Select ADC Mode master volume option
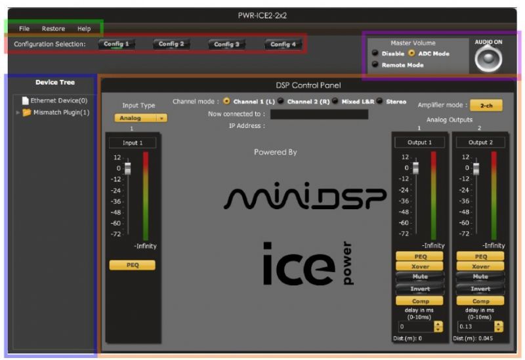Screen dimensions: 525x360 tap(411, 53)
